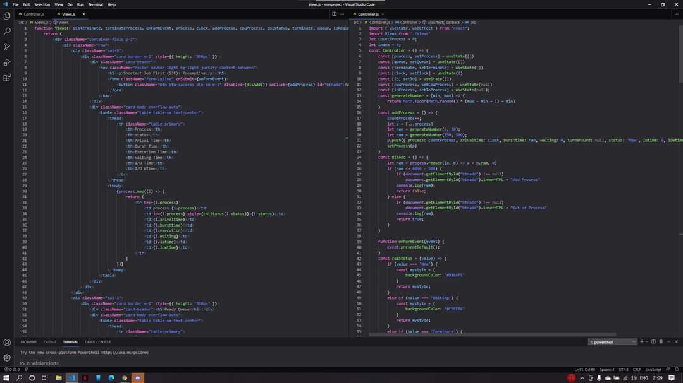Click the pro breadcrumb in right editor
This screenshot has height=383, width=683.
point(471,22)
